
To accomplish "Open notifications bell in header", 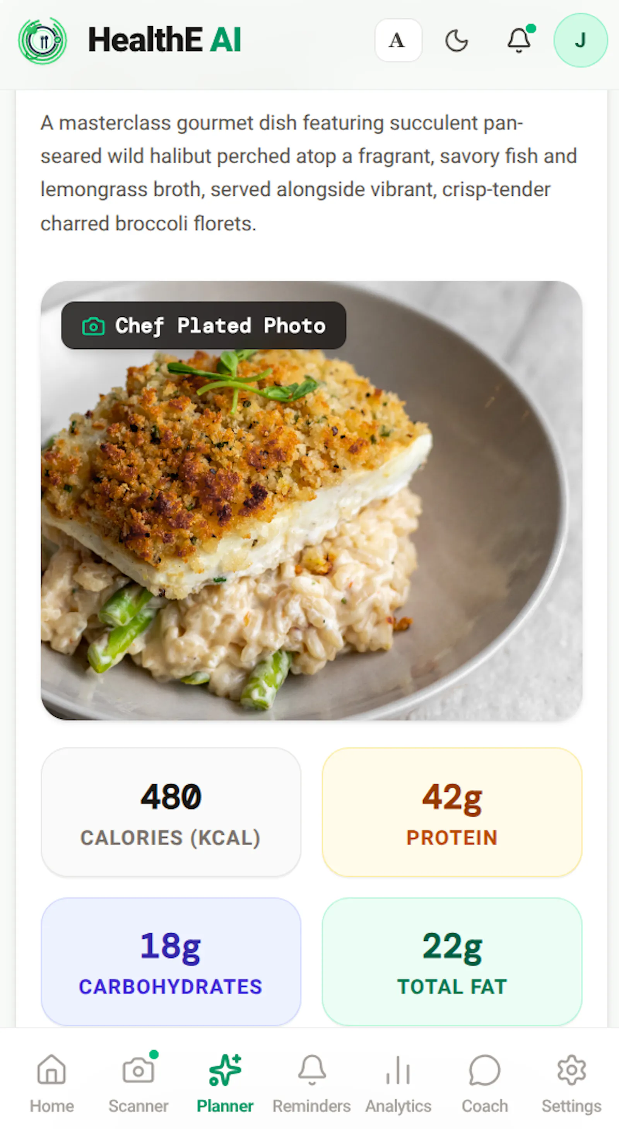I will (x=520, y=40).
